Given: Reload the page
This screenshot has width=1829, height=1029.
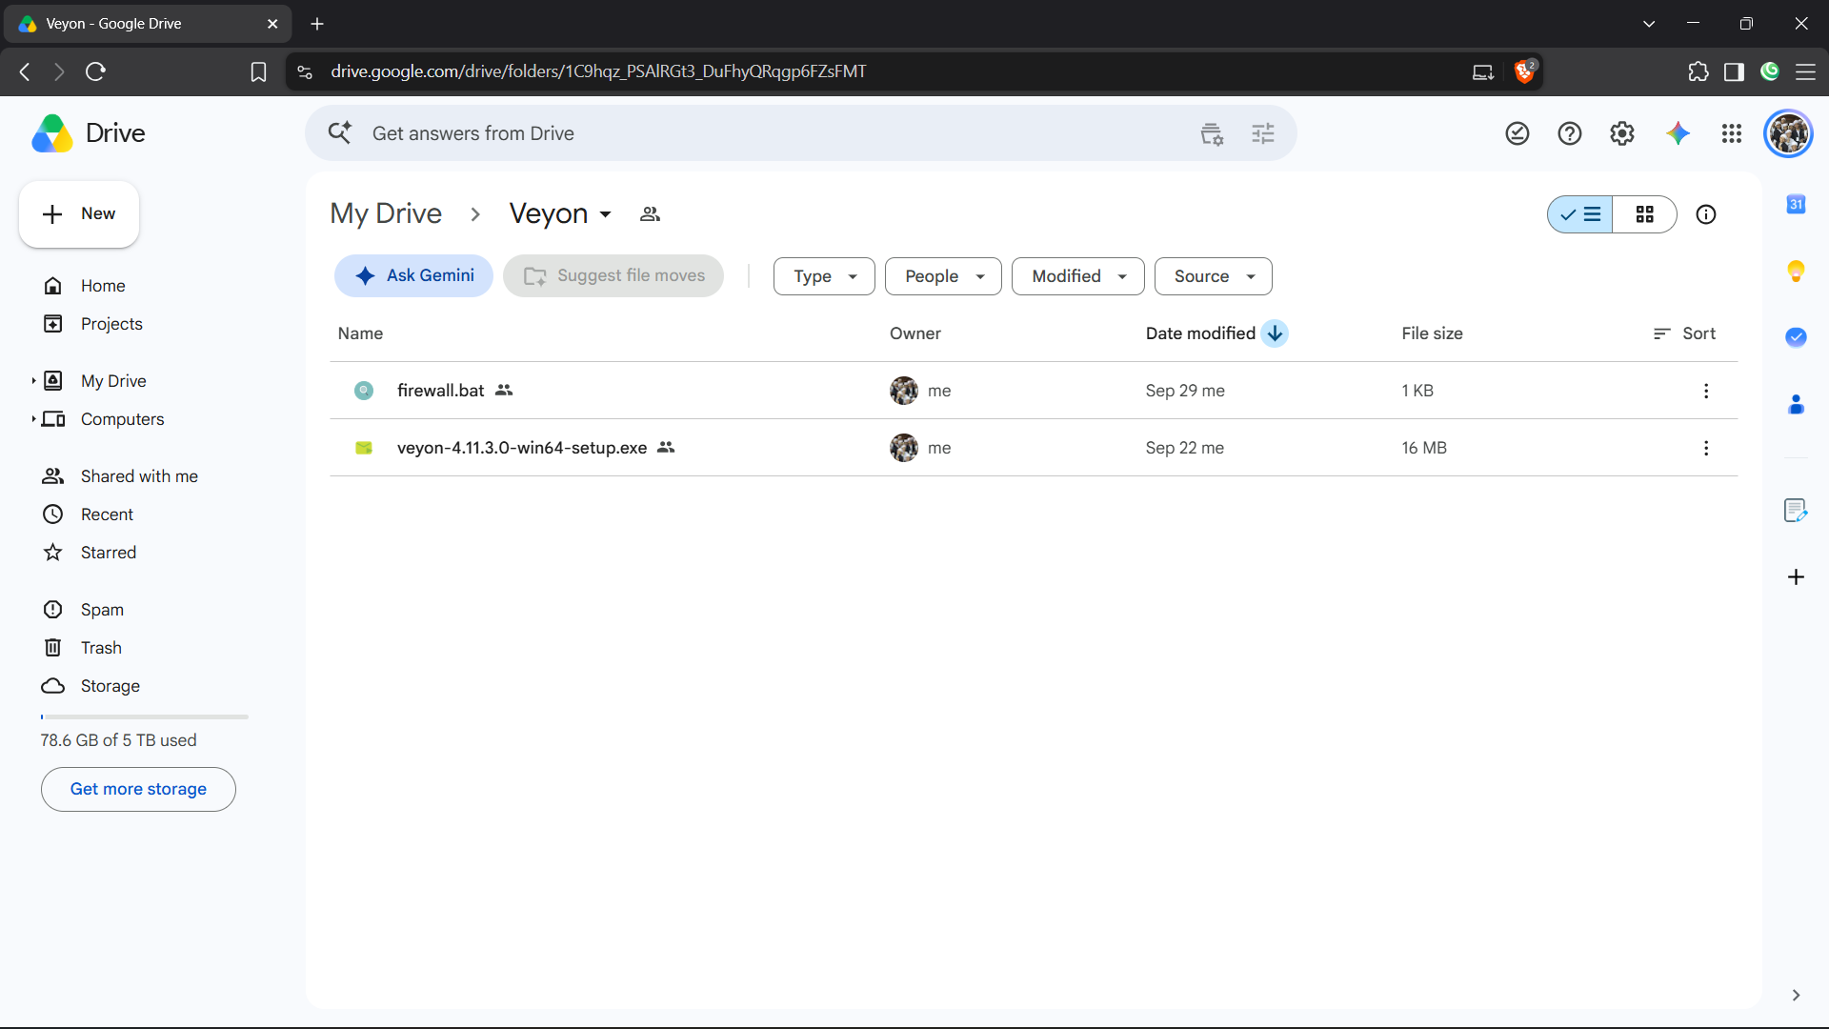Looking at the screenshot, I should (95, 71).
